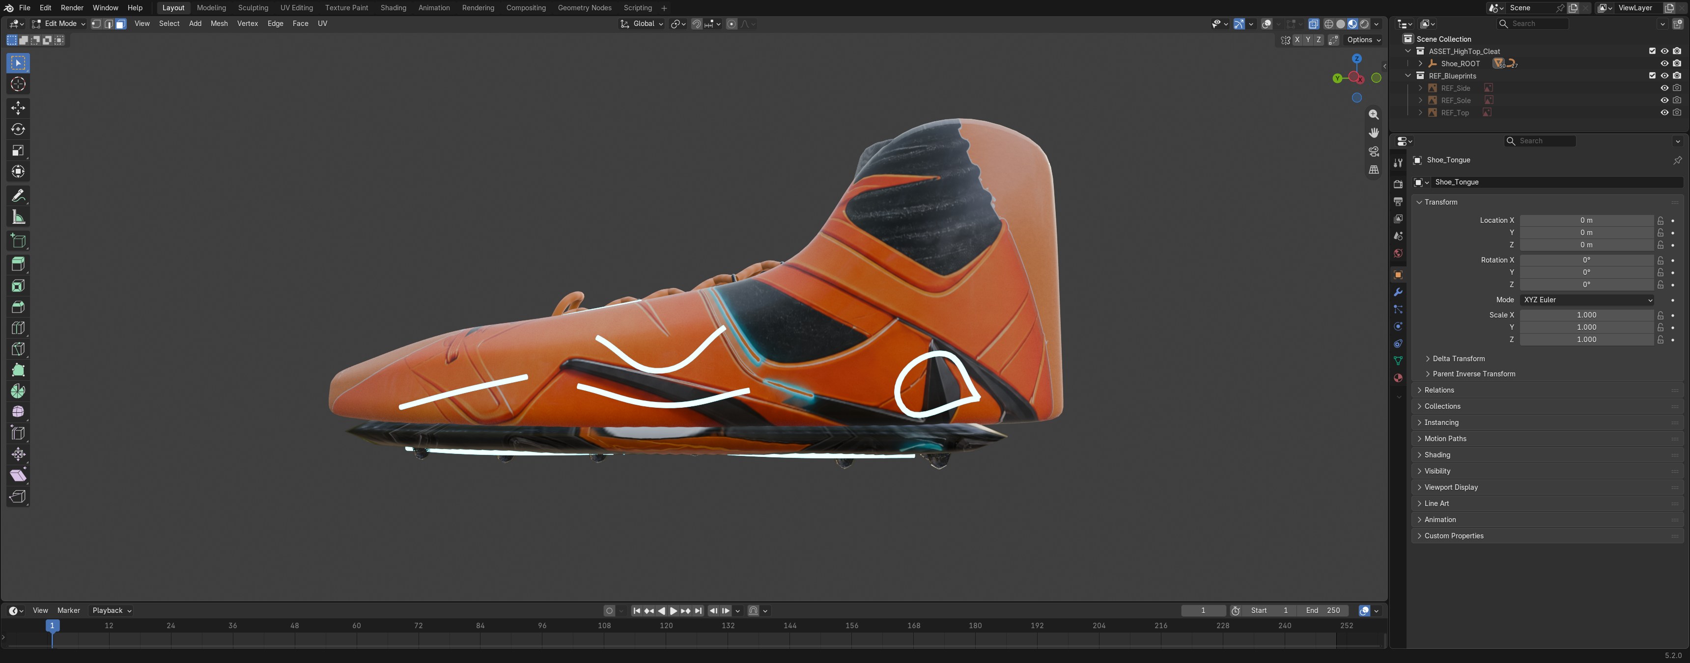Click the outliner Search field
Viewport: 1690px width, 663px height.
pyautogui.click(x=1533, y=24)
